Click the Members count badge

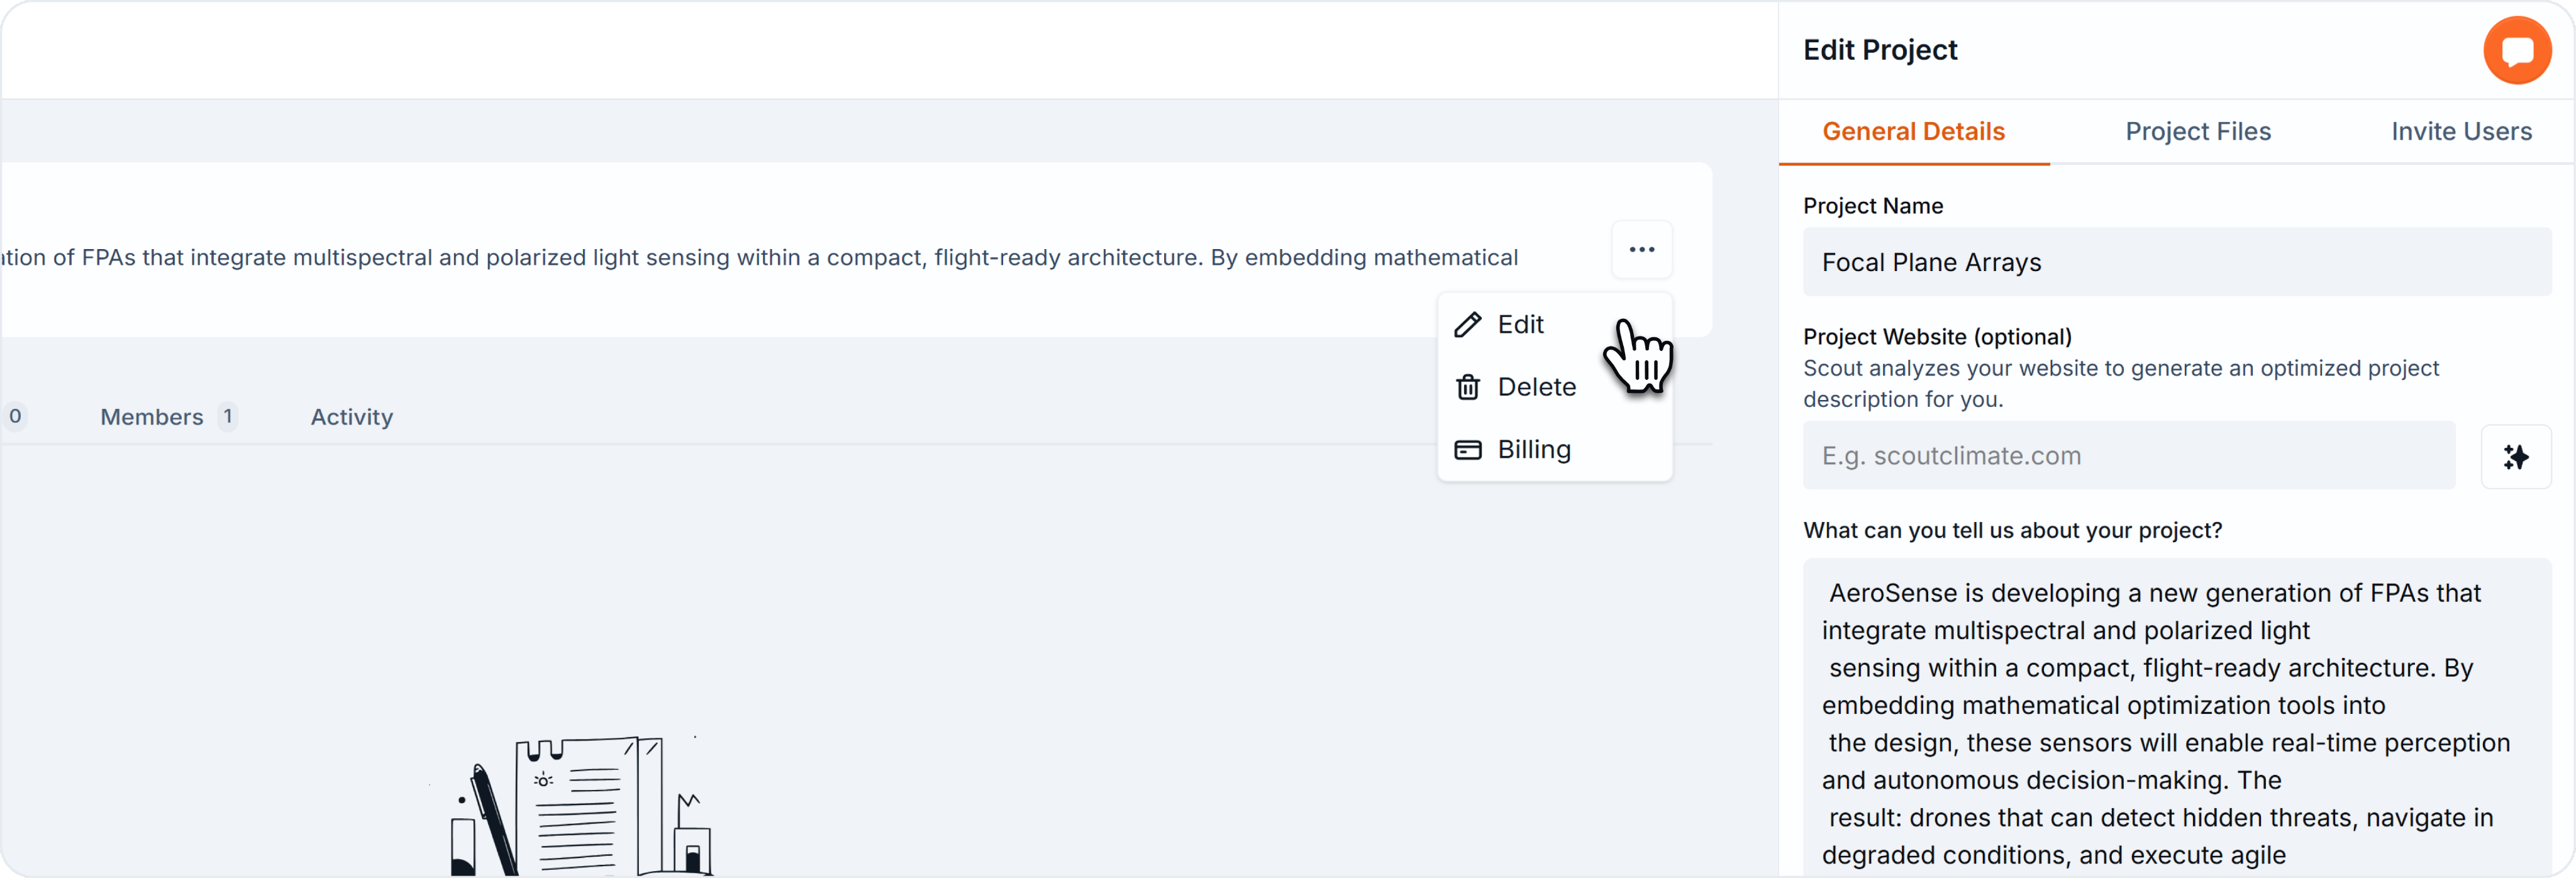click(x=228, y=416)
